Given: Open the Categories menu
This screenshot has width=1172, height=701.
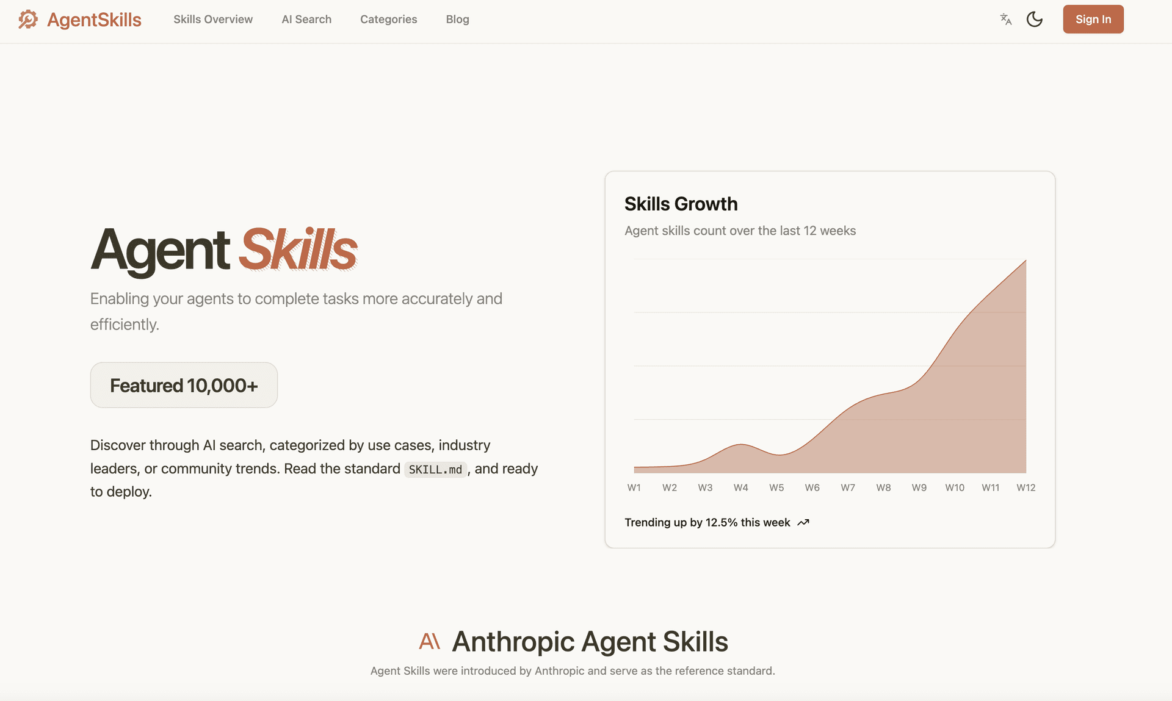Looking at the screenshot, I should tap(388, 19).
